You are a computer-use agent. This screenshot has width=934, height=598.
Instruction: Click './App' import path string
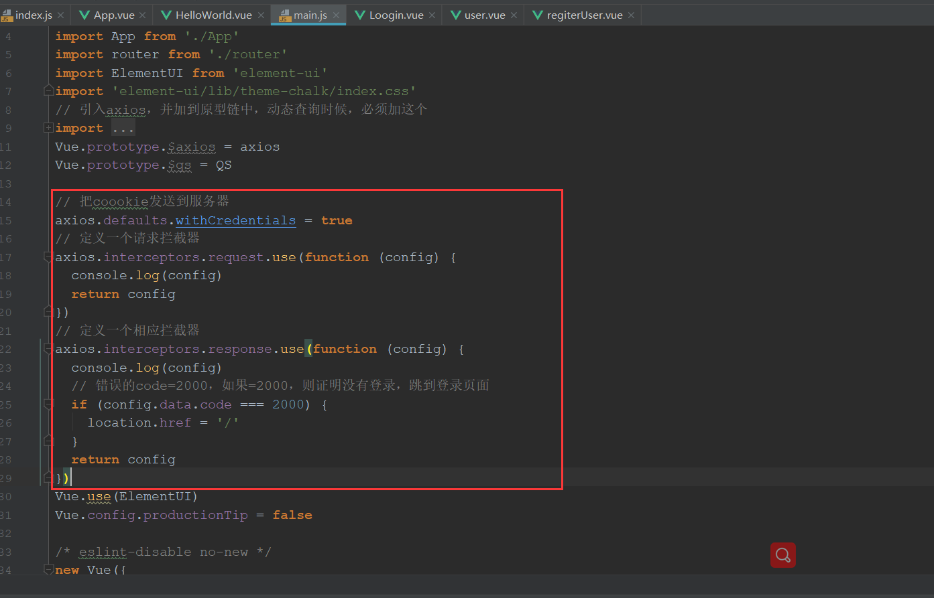click(212, 36)
